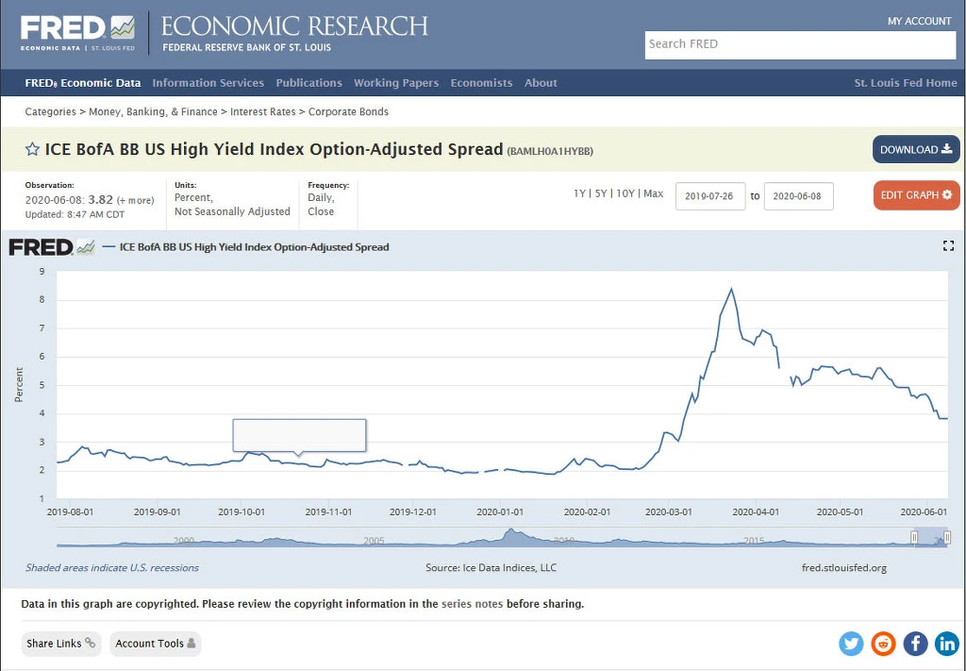This screenshot has width=966, height=671.
Task: Open Economists menu
Action: click(x=481, y=82)
